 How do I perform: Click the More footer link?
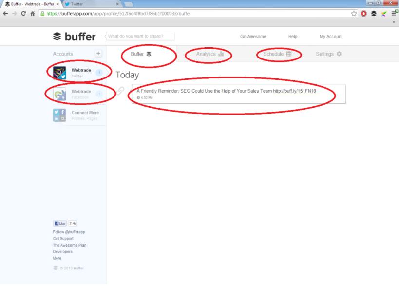(x=57, y=258)
